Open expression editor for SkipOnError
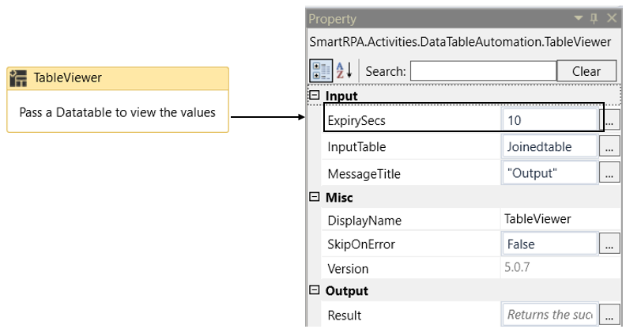This screenshot has width=626, height=329. tap(610, 244)
